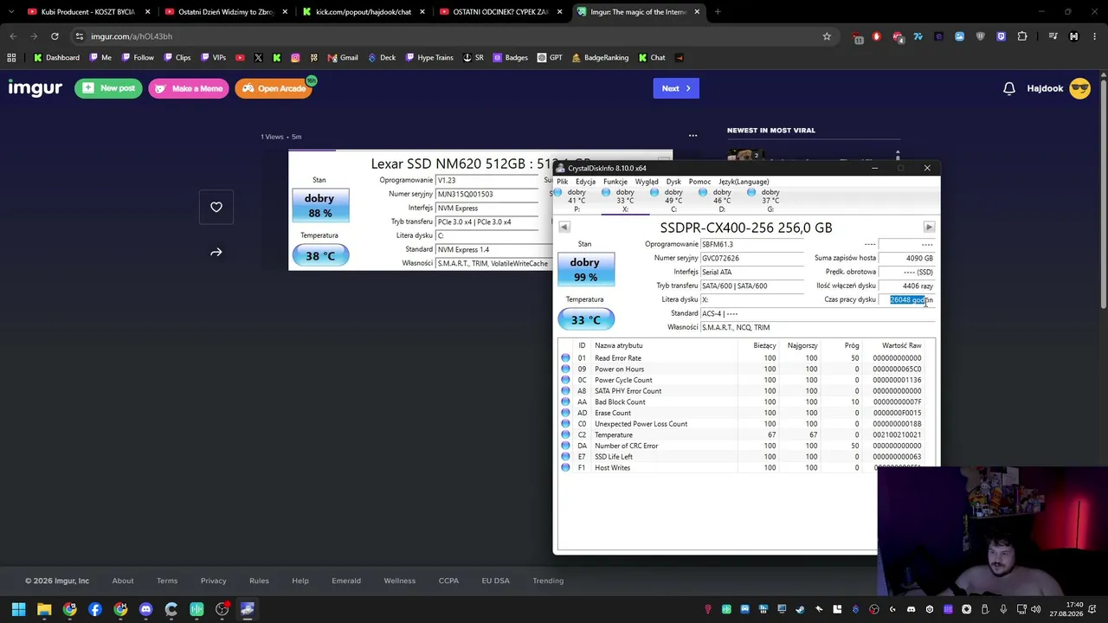
Task: Open the Dysk menu in CrystalDiskInfo
Action: click(673, 182)
